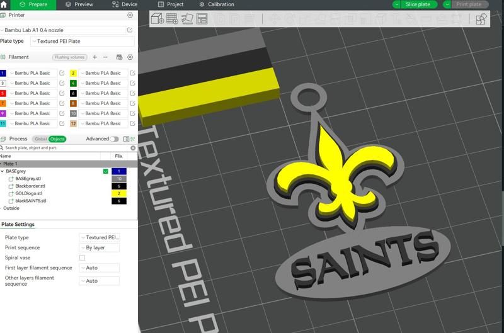Open filament 11 material dropdown
Image resolution: width=504 pixels, height=333 pixels.
pyautogui.click(x=33, y=123)
